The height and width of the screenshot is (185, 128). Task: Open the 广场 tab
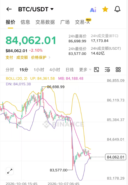(65, 22)
